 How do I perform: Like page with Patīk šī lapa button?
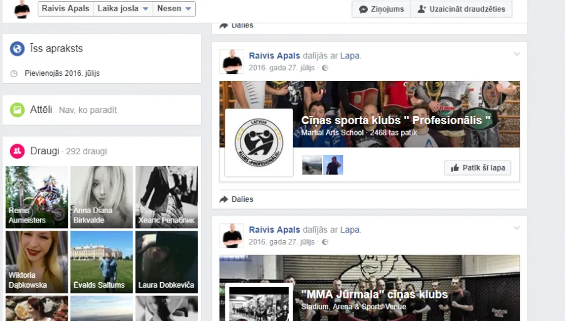[478, 167]
